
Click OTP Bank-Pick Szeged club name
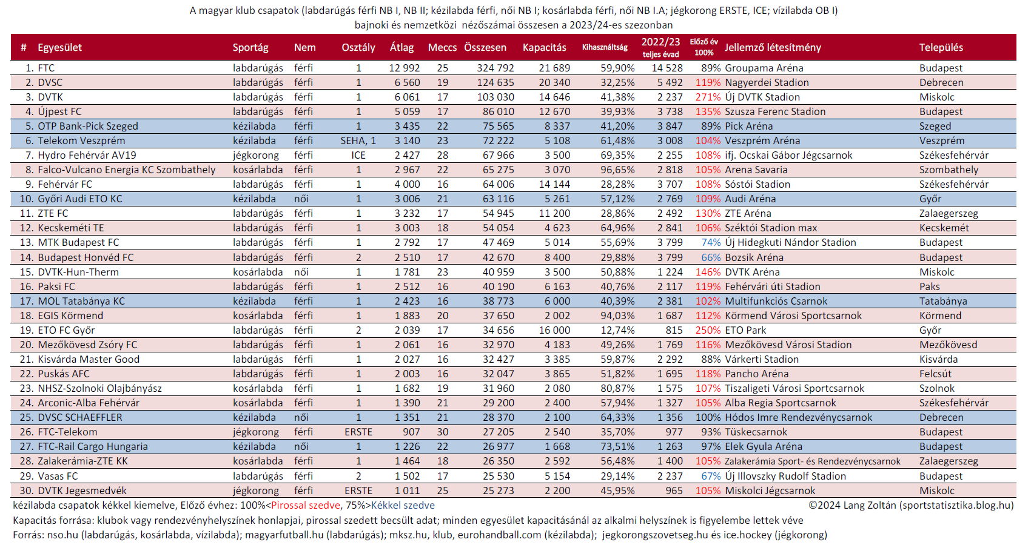pyautogui.click(x=88, y=126)
